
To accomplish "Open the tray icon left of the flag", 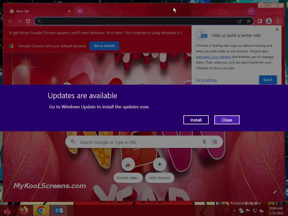I will (x=241, y=211).
